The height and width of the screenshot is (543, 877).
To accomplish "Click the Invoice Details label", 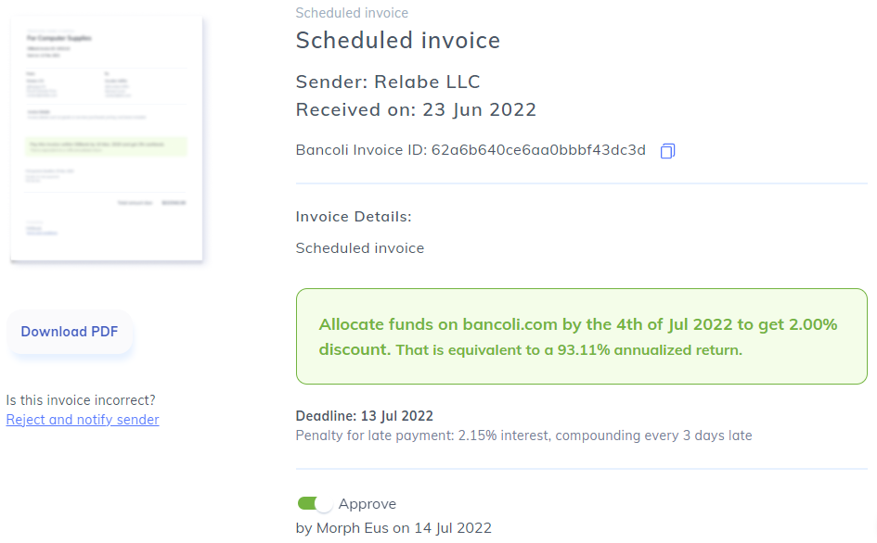I will (x=354, y=217).
